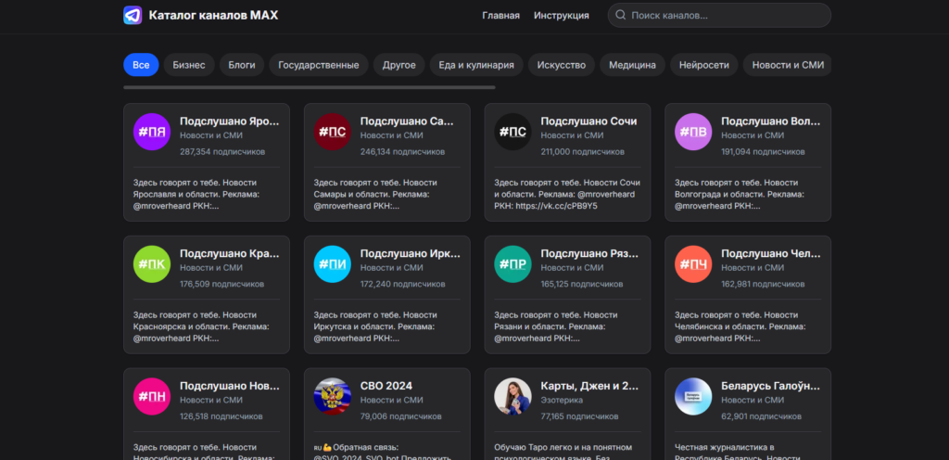Click the orange #ПЧ channel avatar
Image resolution: width=949 pixels, height=460 pixels.
[693, 264]
